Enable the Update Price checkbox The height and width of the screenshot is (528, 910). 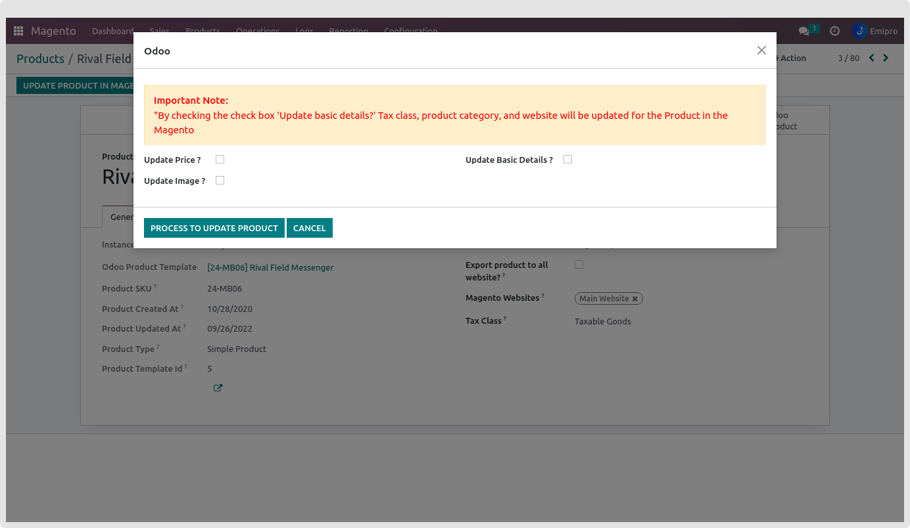pos(220,160)
